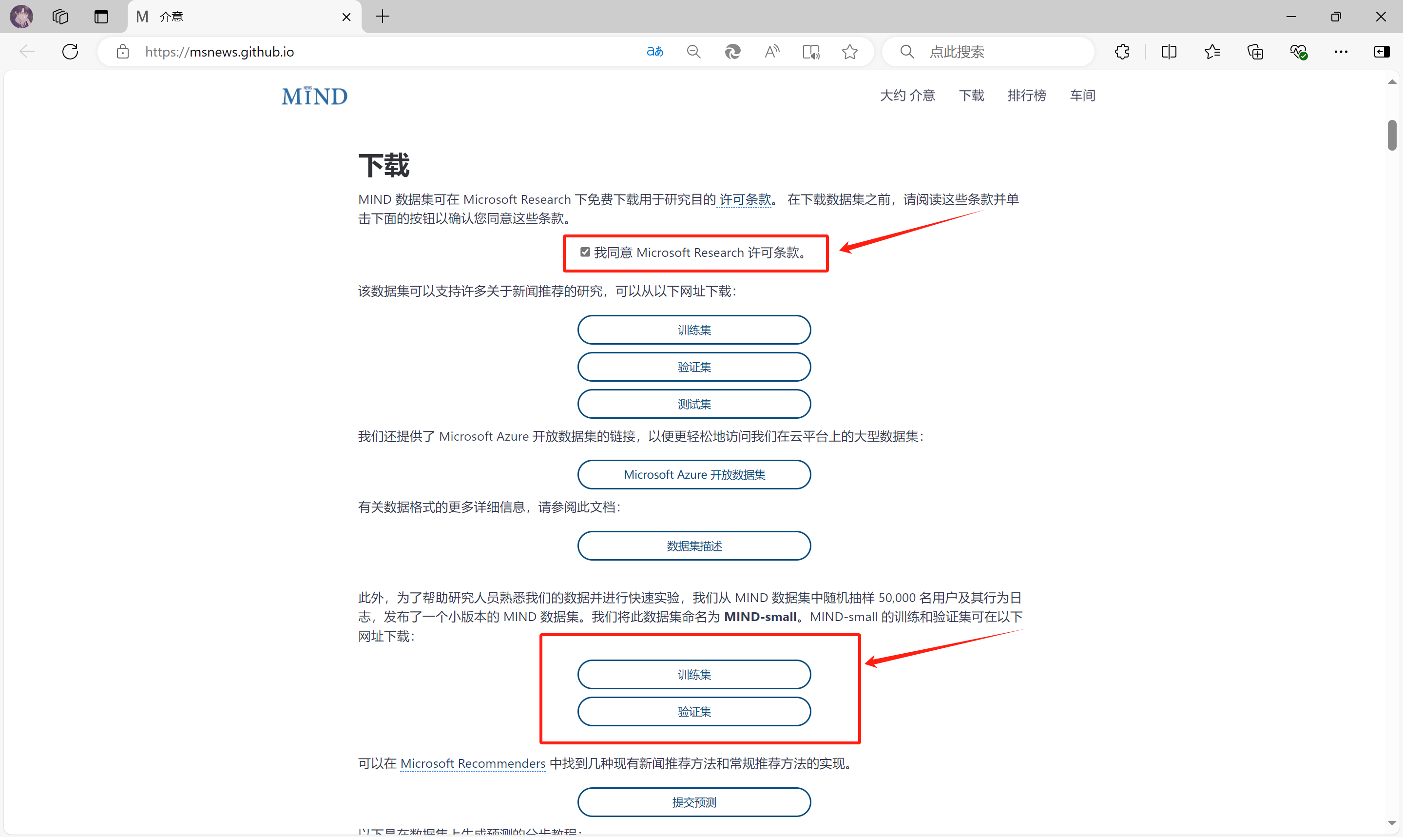
Task: Click the translate page icon
Action: pyautogui.click(x=654, y=52)
